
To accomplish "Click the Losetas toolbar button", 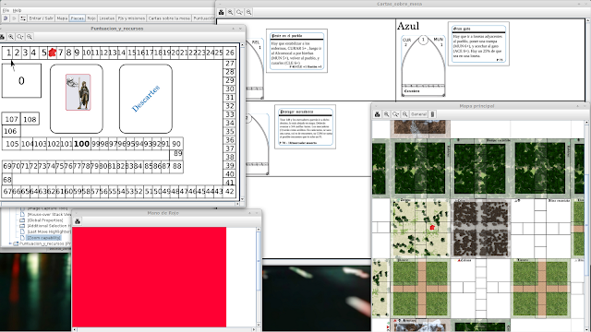I will (107, 18).
